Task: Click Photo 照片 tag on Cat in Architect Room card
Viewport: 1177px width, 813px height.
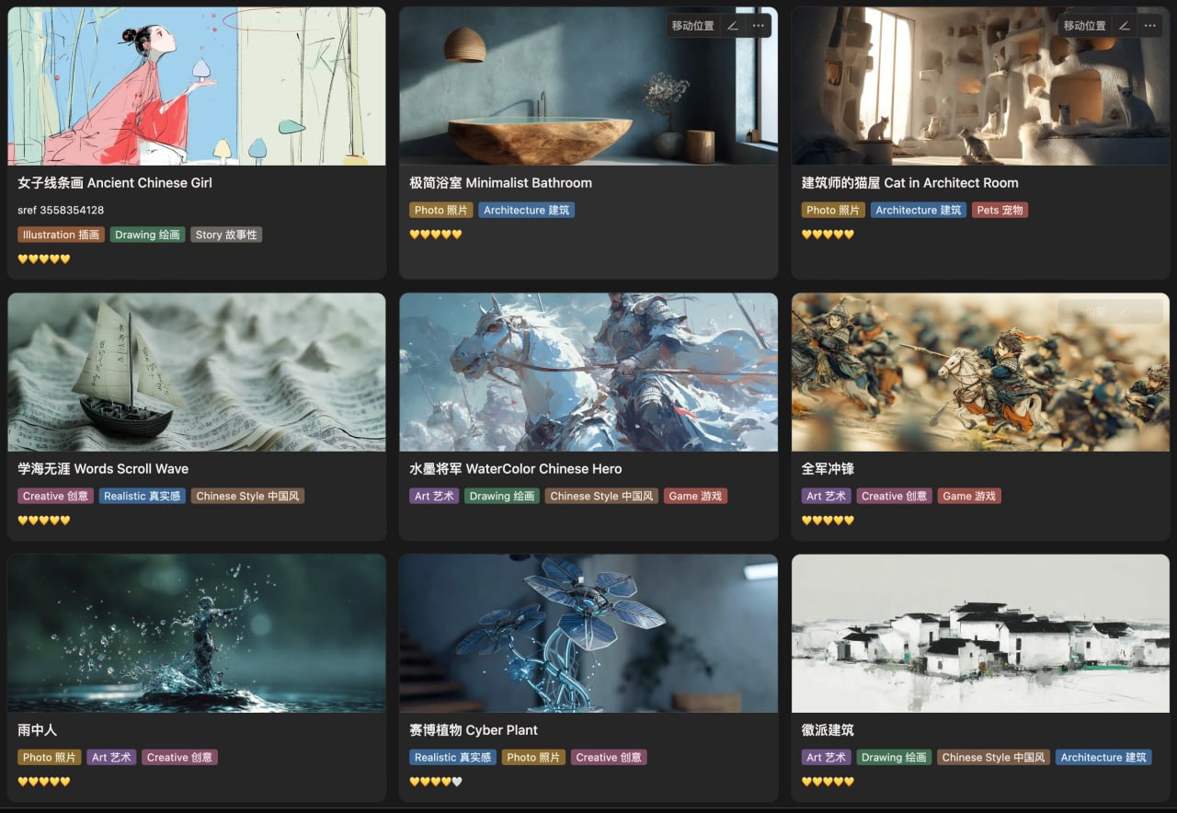Action: [x=833, y=211]
